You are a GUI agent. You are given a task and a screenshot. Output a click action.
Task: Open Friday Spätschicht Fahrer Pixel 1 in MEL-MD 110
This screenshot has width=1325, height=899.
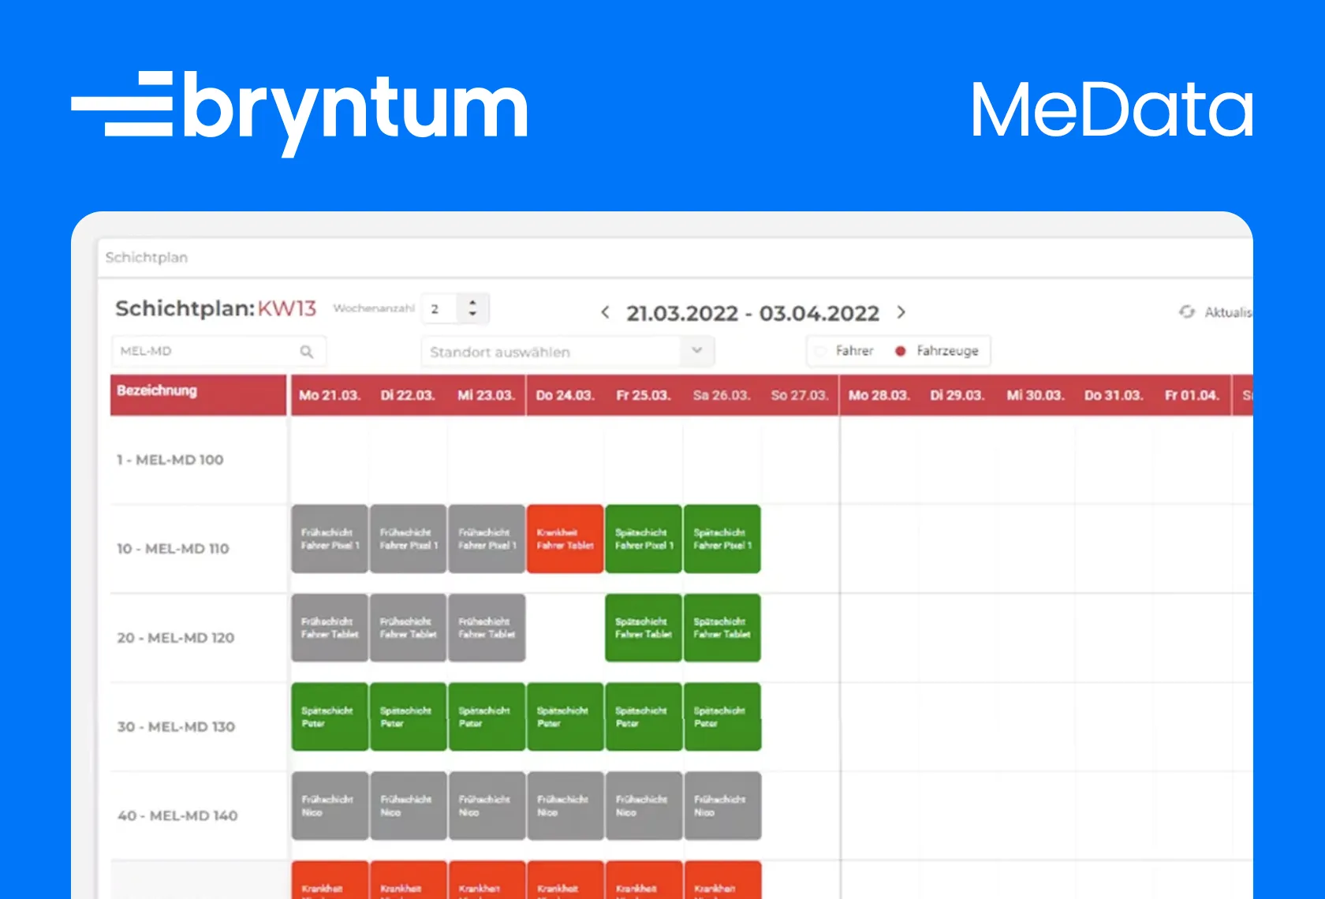pyautogui.click(x=643, y=539)
